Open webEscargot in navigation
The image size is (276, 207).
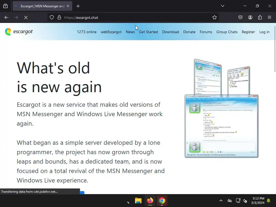(x=111, y=32)
